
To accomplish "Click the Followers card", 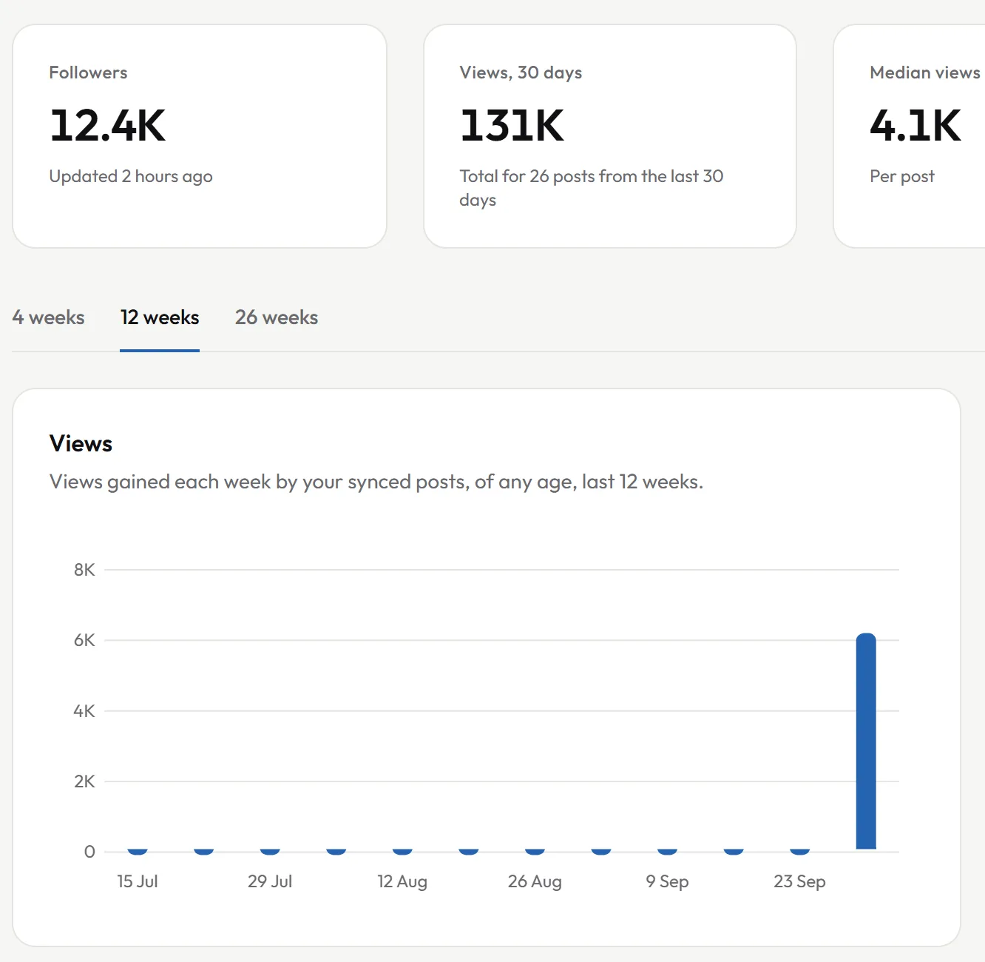I will [x=200, y=136].
